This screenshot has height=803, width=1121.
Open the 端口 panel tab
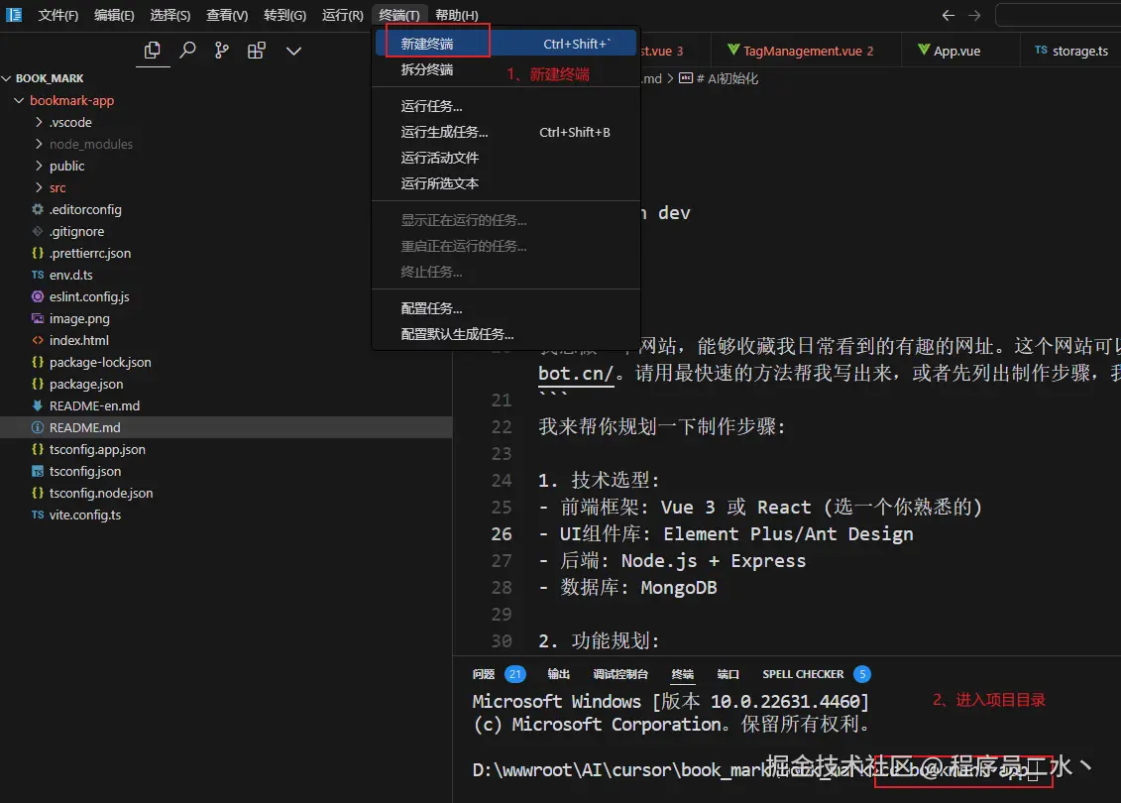728,674
